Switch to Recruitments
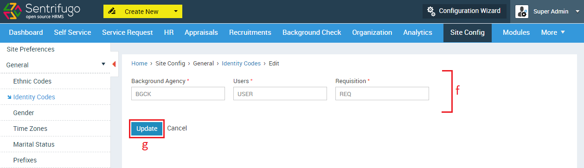This screenshot has width=584, height=168. click(250, 32)
